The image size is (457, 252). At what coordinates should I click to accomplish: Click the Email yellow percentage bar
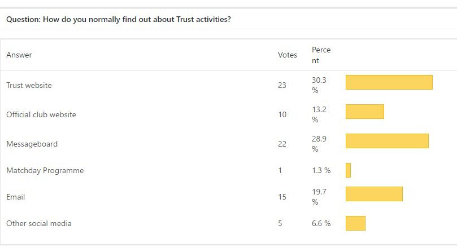tap(374, 194)
